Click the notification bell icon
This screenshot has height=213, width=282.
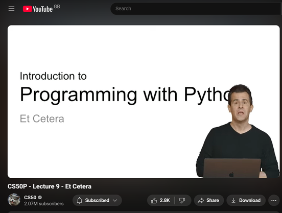click(x=80, y=200)
